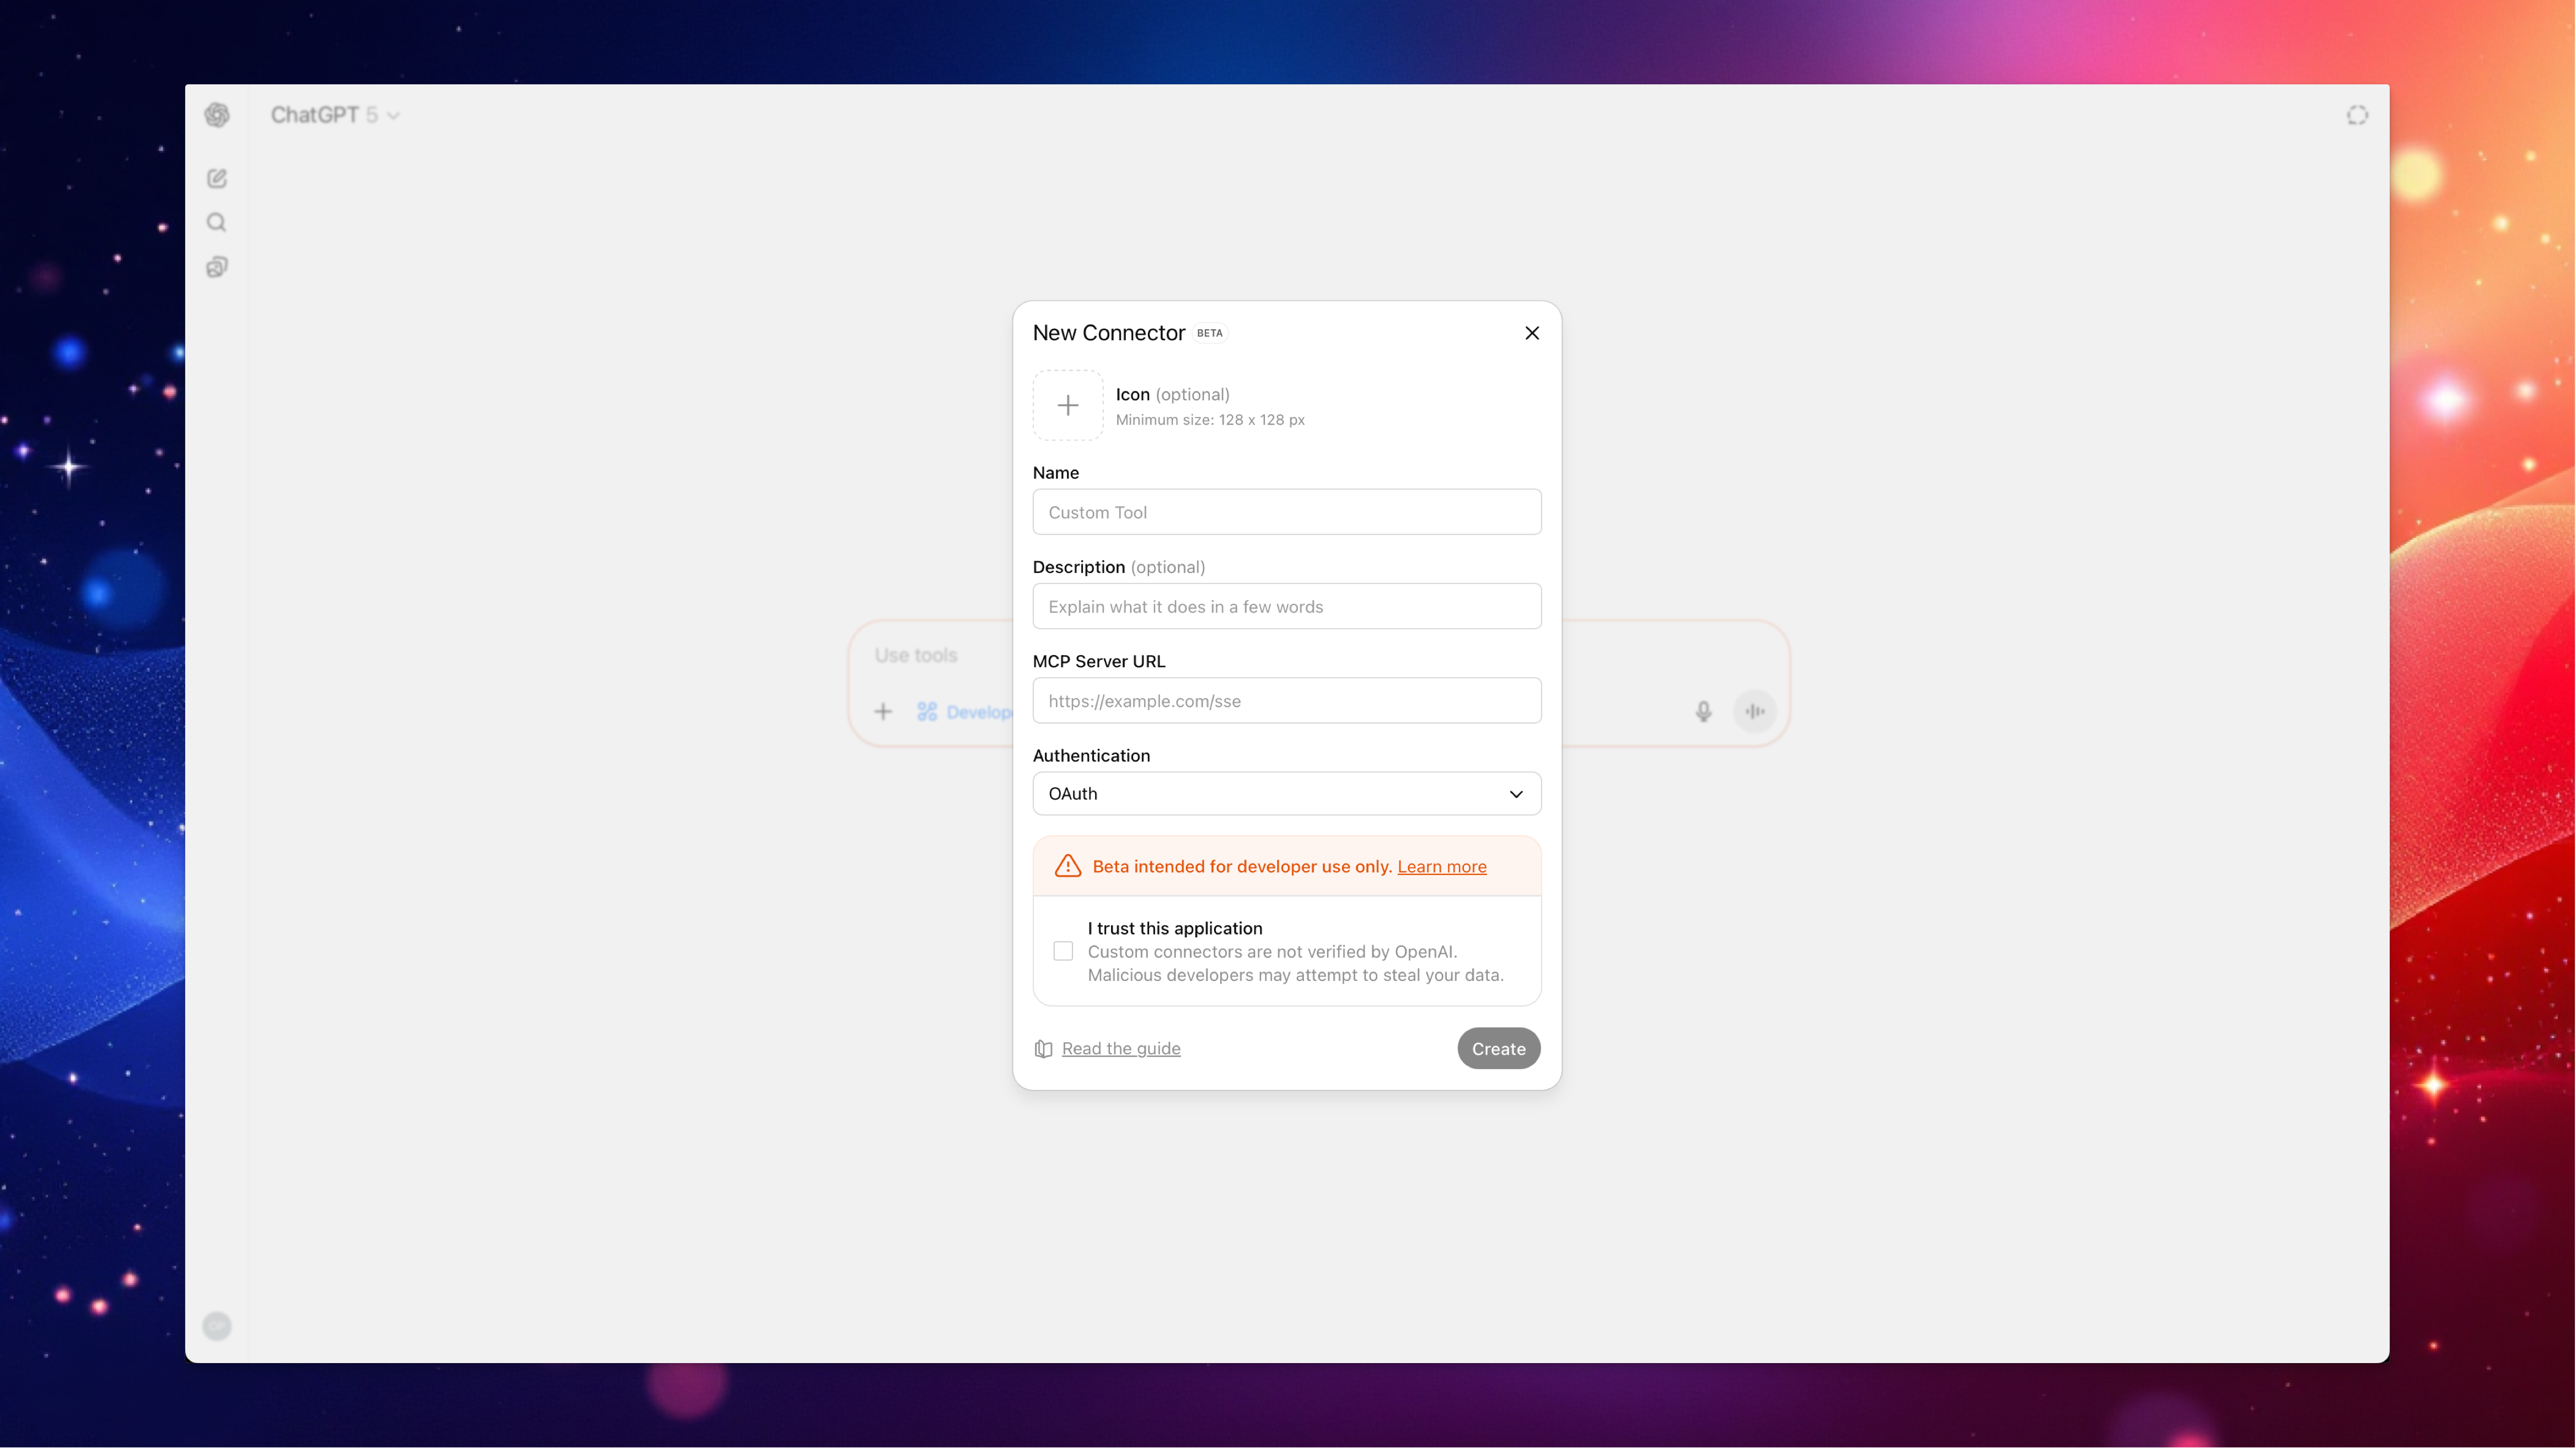Open search chats magnifier icon

point(217,222)
